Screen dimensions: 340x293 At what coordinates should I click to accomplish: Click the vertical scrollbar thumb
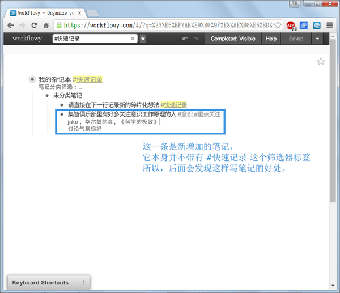tap(333, 120)
